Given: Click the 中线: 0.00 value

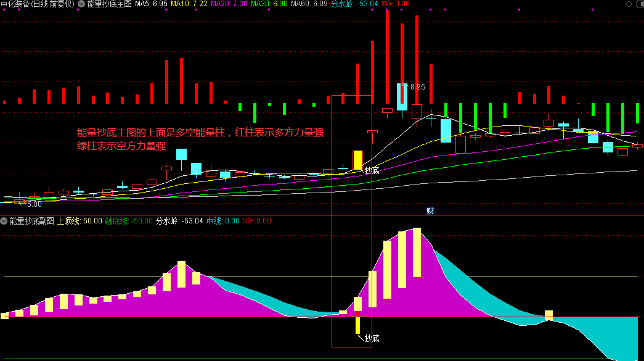Looking at the screenshot, I should click(x=223, y=221).
